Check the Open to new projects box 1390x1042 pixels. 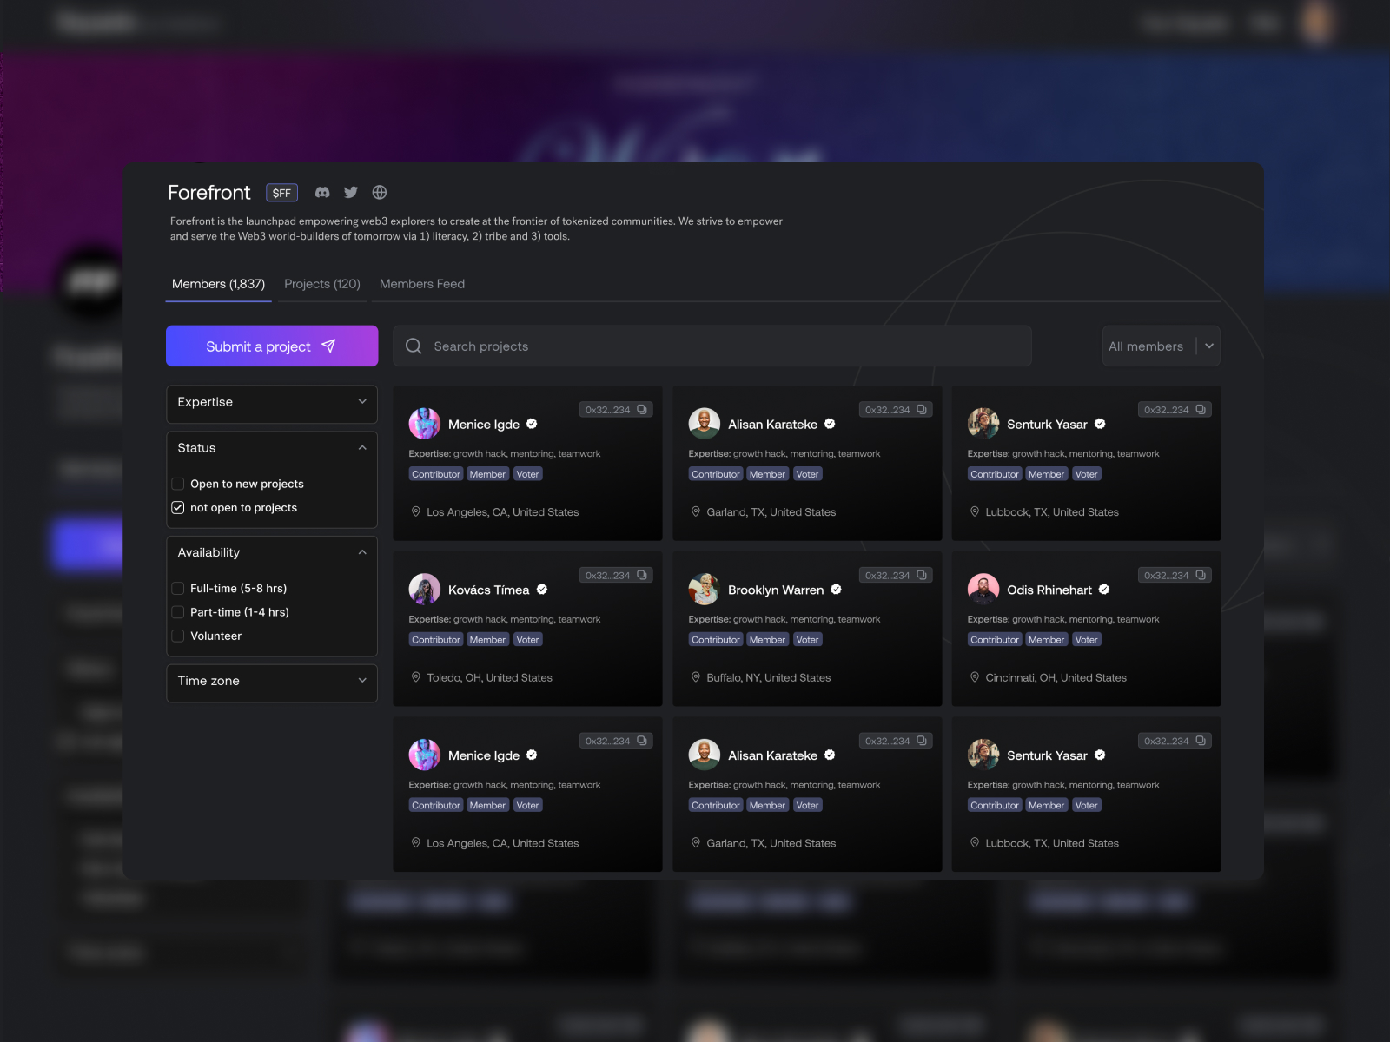tap(178, 484)
